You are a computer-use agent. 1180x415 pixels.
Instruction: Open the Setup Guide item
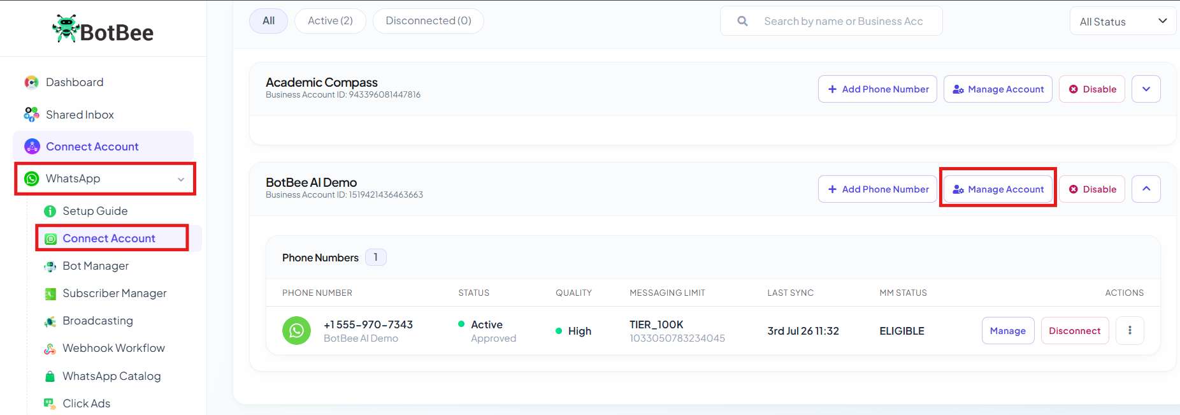point(95,211)
